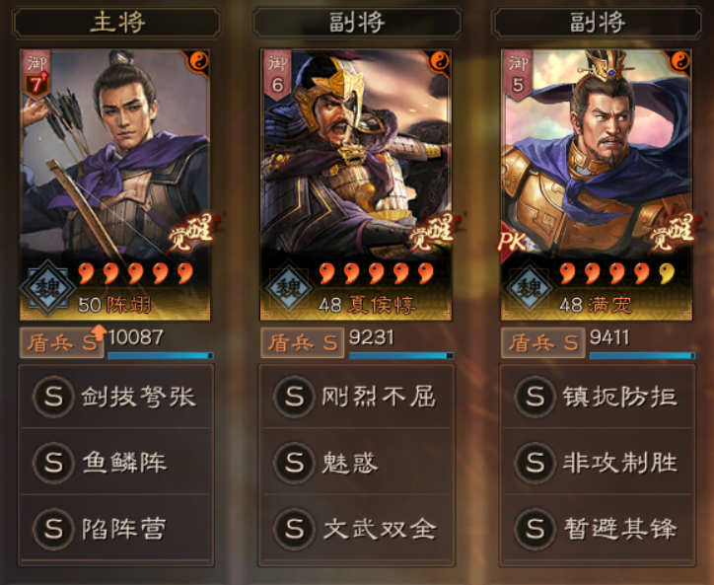This screenshot has height=585, width=714.
Task: Select the 鱼鳞阵 formation skill
Action: (115, 463)
